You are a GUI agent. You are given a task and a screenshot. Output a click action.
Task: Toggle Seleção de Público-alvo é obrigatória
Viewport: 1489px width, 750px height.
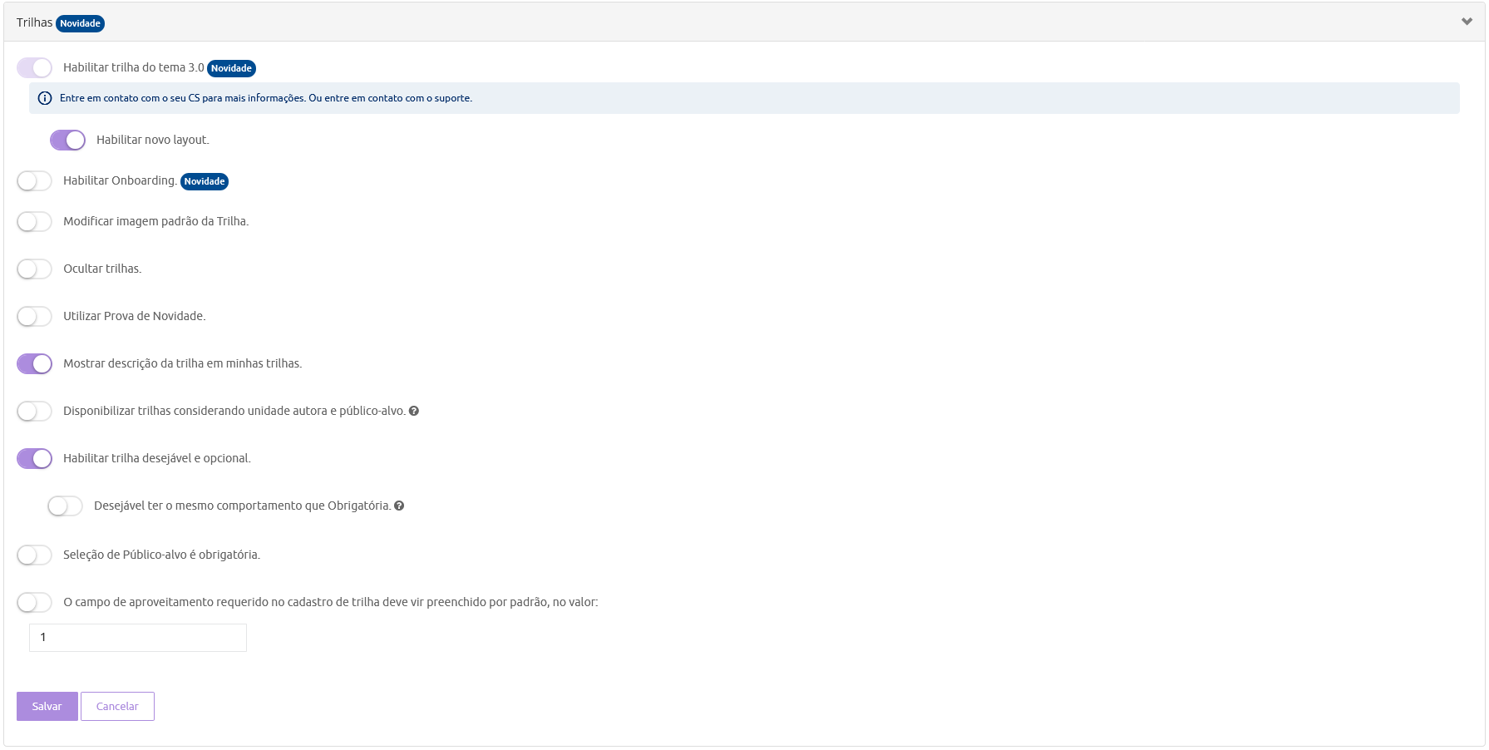(x=34, y=555)
